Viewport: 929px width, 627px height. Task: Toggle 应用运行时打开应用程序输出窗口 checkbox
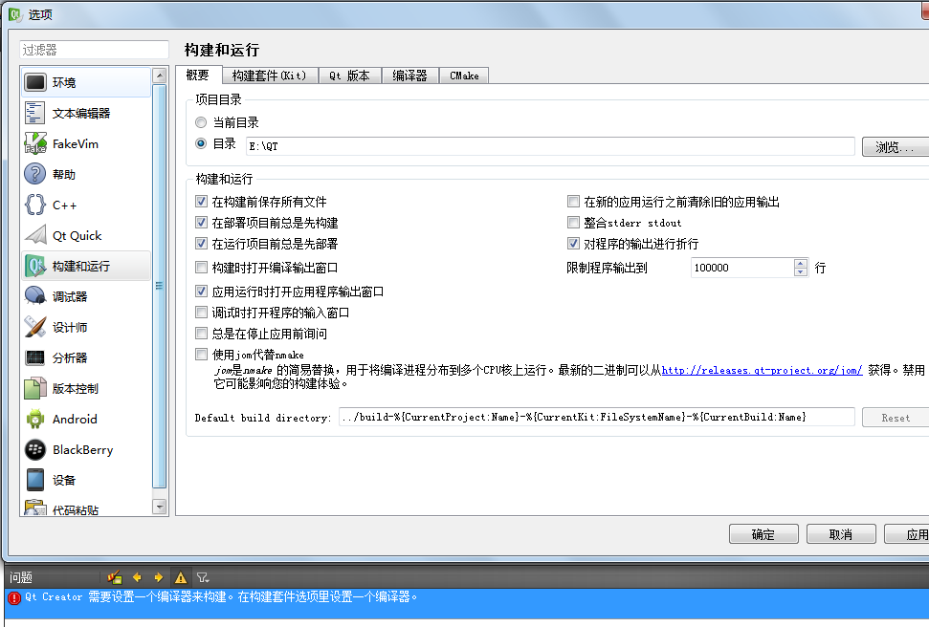pyautogui.click(x=202, y=292)
